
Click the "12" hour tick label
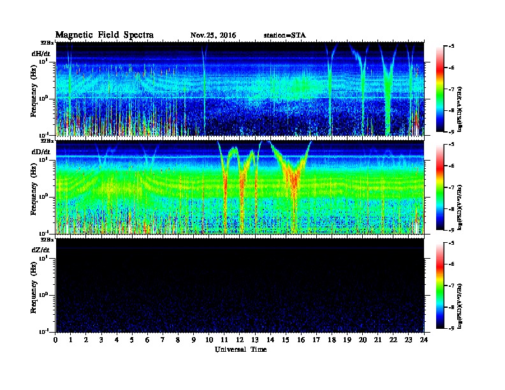click(240, 340)
